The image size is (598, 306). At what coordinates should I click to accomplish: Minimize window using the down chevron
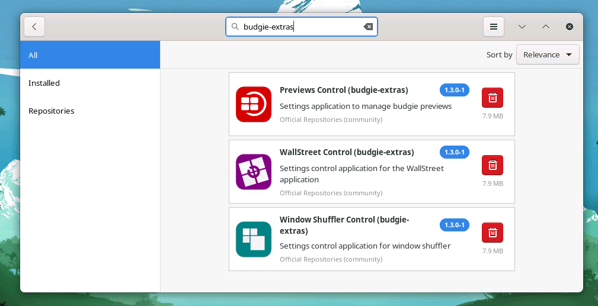522,27
